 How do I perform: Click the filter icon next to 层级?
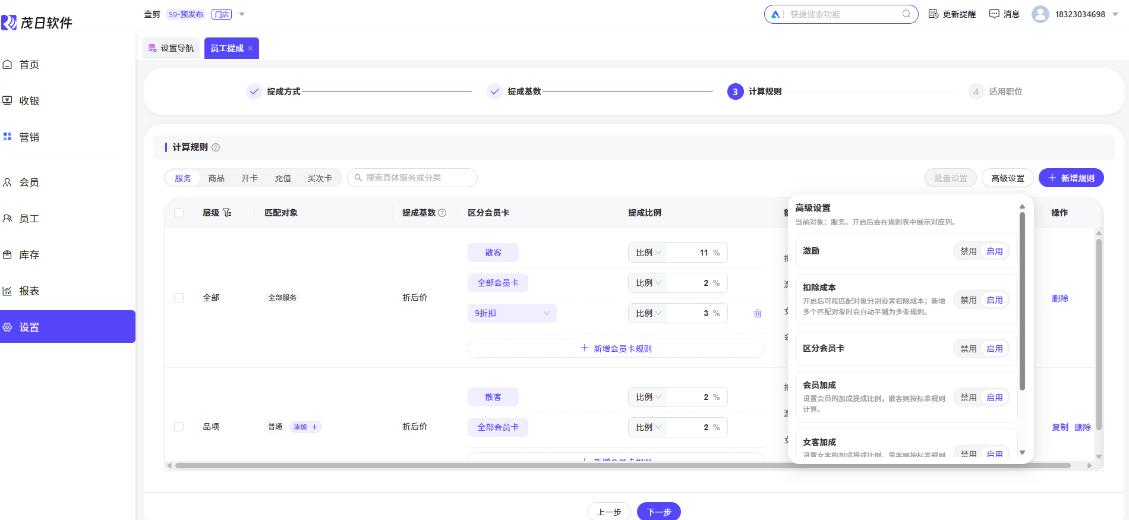coord(227,213)
